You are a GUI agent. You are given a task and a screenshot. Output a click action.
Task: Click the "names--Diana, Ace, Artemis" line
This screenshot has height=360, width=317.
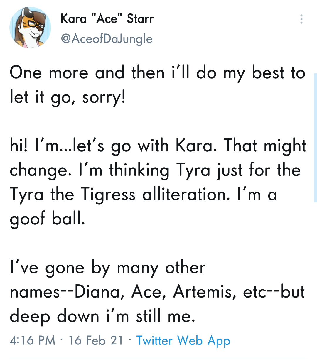pyautogui.click(x=157, y=292)
